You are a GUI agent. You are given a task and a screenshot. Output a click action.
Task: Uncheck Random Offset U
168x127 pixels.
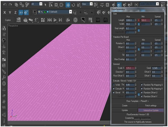[142, 92]
